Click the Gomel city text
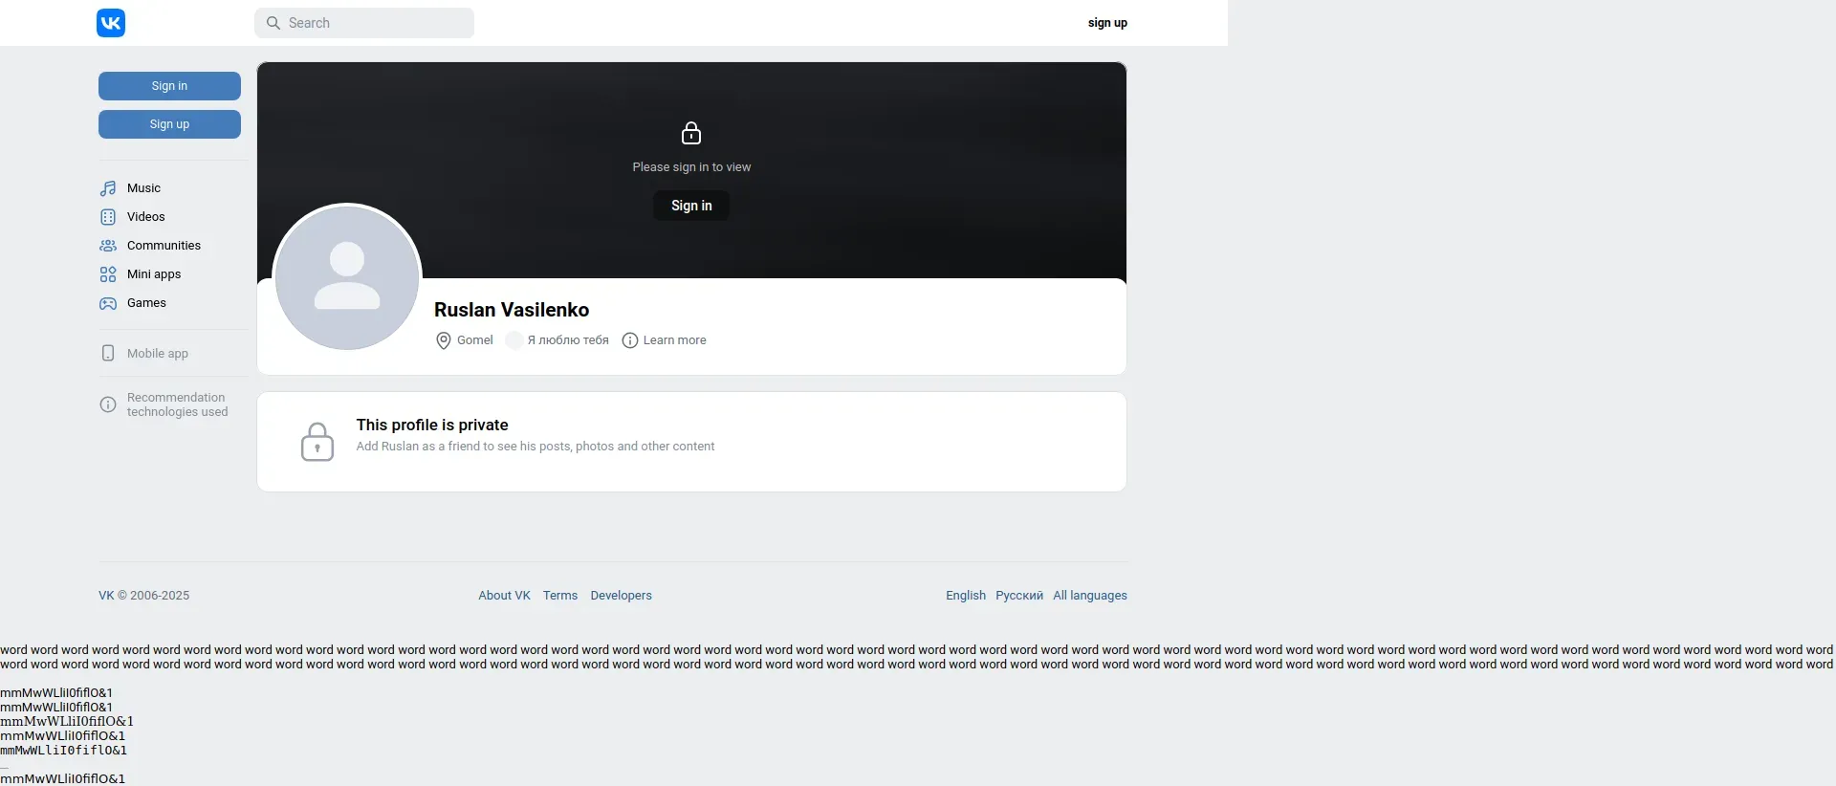Image resolution: width=1836 pixels, height=786 pixels. [475, 340]
